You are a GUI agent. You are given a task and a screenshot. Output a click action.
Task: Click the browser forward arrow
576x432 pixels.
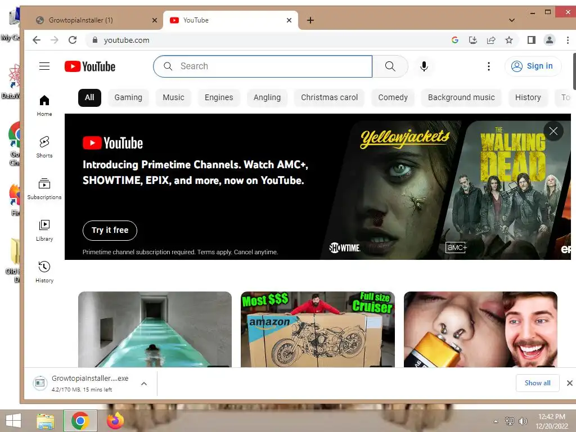click(x=55, y=40)
